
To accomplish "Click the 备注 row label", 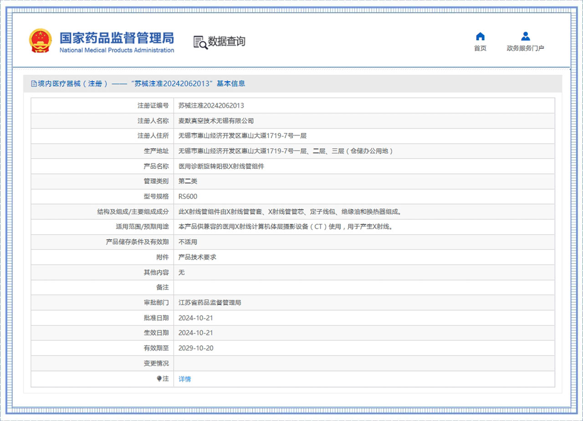I will pyautogui.click(x=163, y=287).
